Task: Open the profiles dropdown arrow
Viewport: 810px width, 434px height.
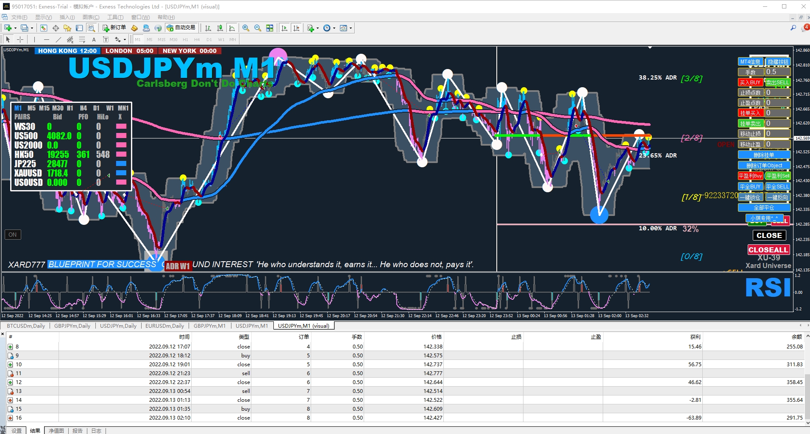Action: pyautogui.click(x=32, y=28)
